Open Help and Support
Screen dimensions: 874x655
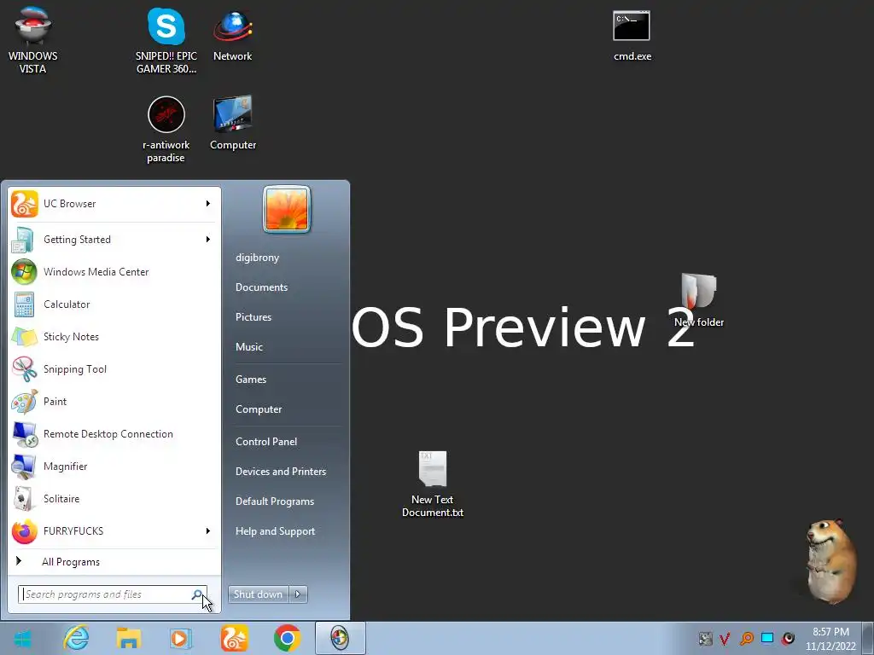(x=276, y=531)
